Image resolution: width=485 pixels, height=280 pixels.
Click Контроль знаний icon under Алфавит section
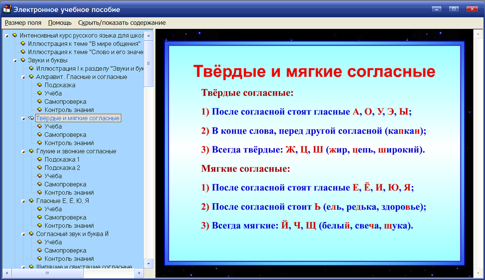[x=40, y=110]
